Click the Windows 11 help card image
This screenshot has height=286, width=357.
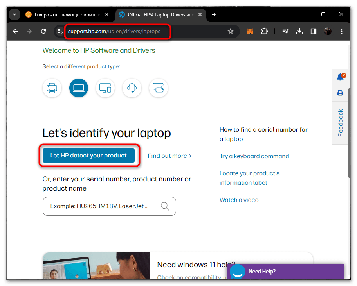[96, 266]
